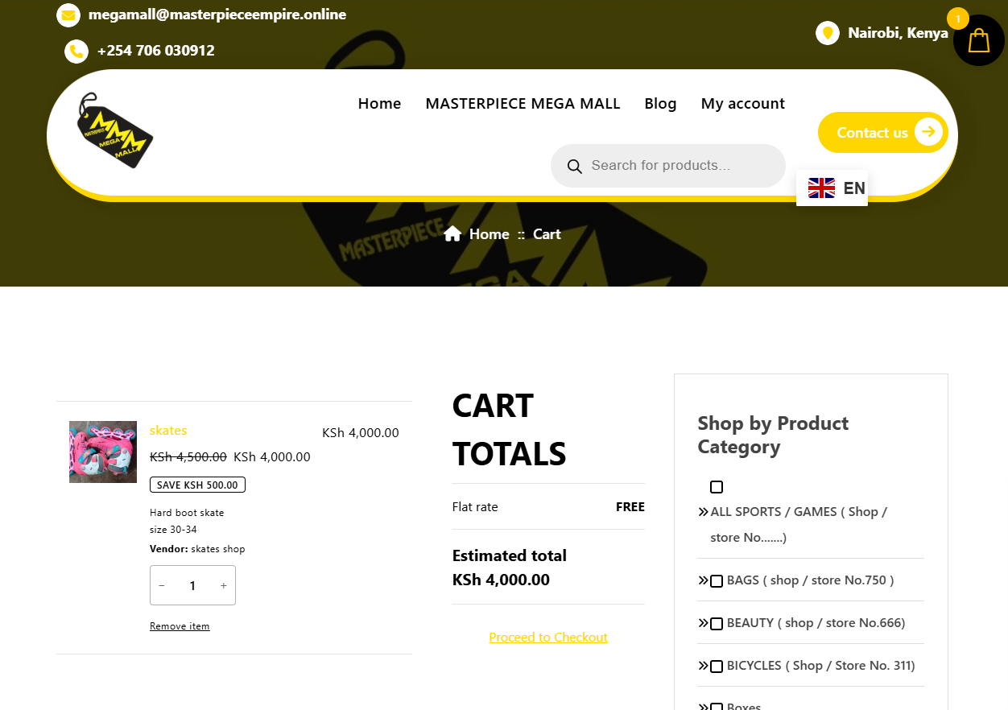Click the arrow icon on Contact us
The height and width of the screenshot is (710, 1008).
pyautogui.click(x=928, y=132)
